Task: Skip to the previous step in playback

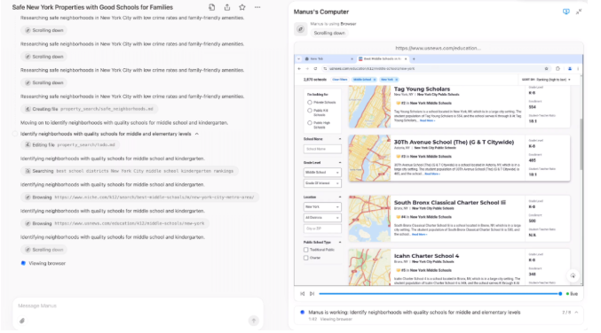Action: (x=303, y=294)
